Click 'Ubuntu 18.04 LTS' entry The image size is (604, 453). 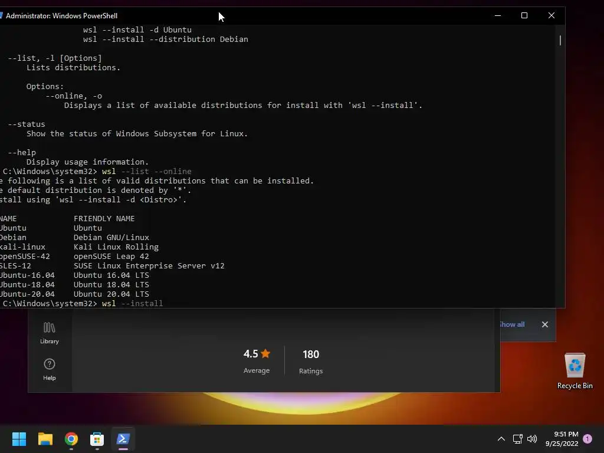tap(111, 285)
